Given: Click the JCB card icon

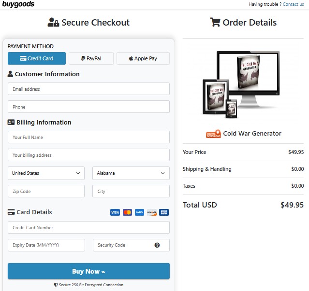Looking at the screenshot, I should (164, 212).
